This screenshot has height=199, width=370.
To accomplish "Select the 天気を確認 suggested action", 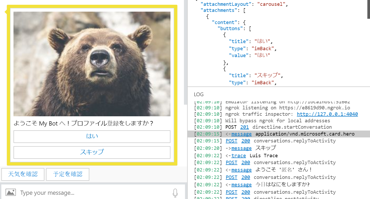I will click(x=23, y=174).
